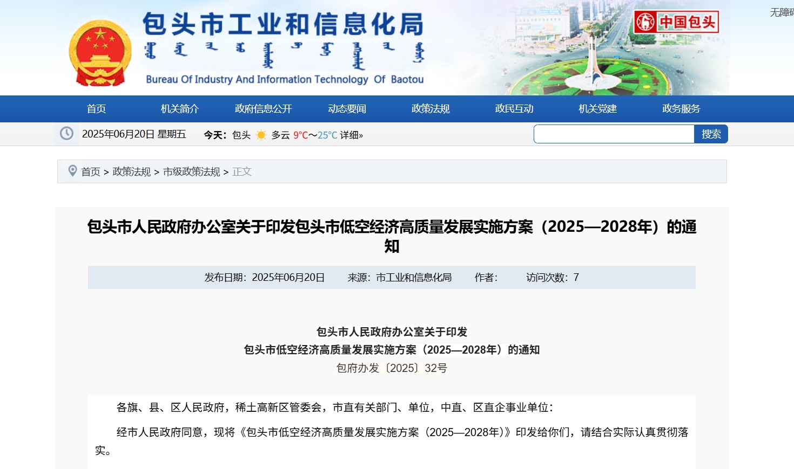The width and height of the screenshot is (794, 469).
Task: Click the 搜索 search button
Action: (x=711, y=134)
